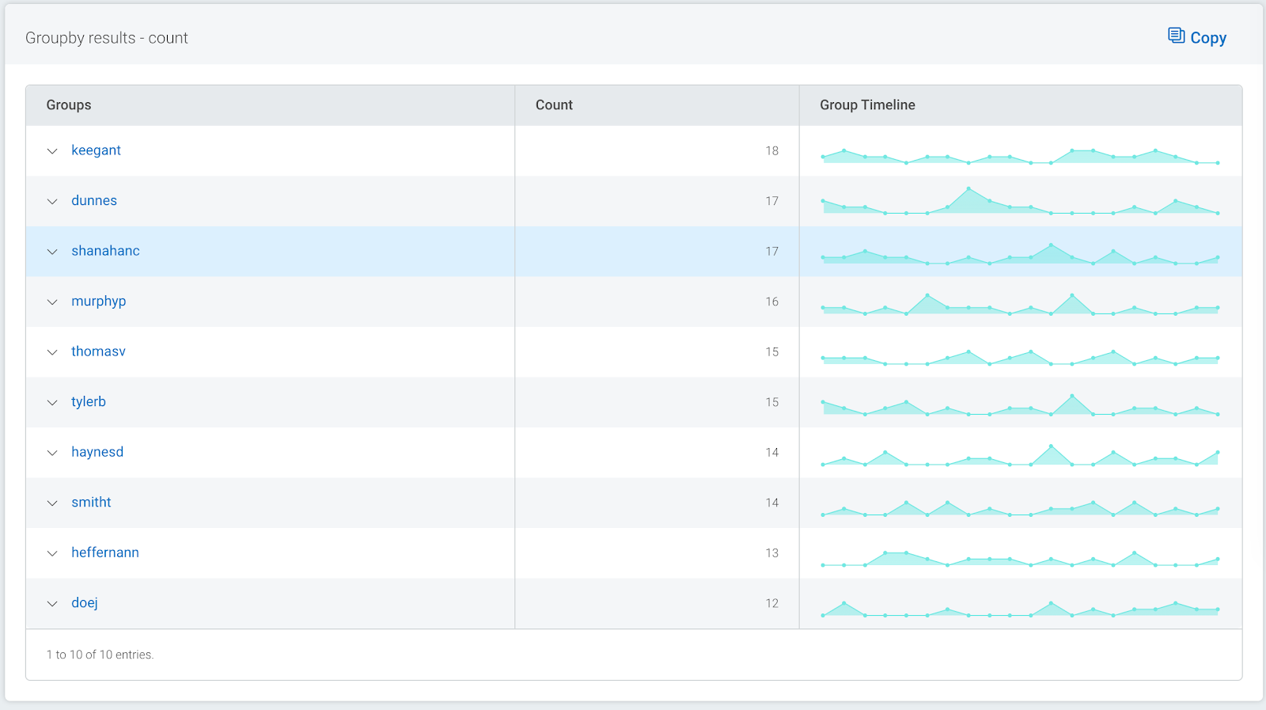Viewport: 1266px width, 710px height.
Task: Expand the shanahanc group chevron
Action: coord(52,252)
